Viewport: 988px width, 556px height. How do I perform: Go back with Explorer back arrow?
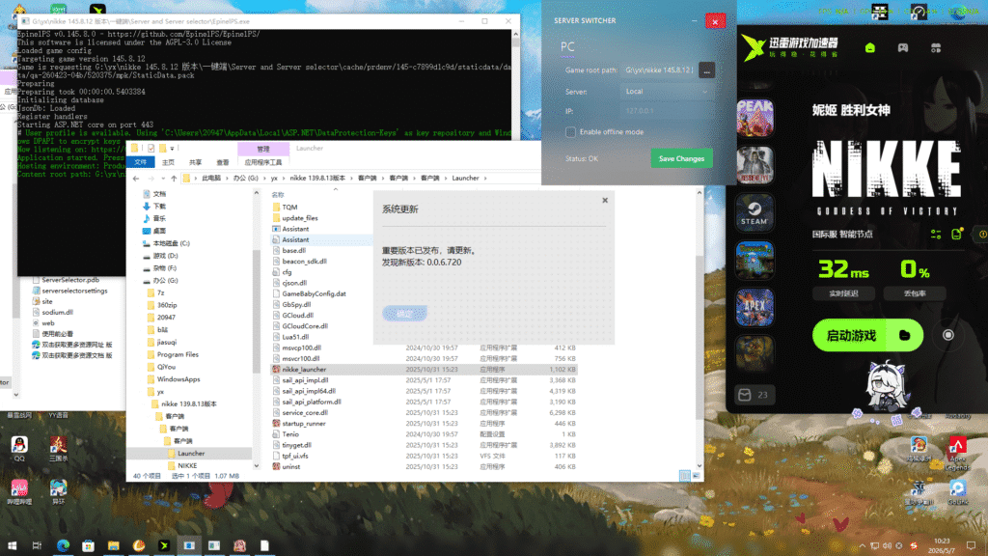point(136,179)
